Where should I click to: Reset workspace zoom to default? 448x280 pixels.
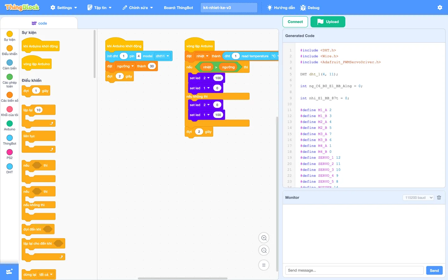point(264,265)
